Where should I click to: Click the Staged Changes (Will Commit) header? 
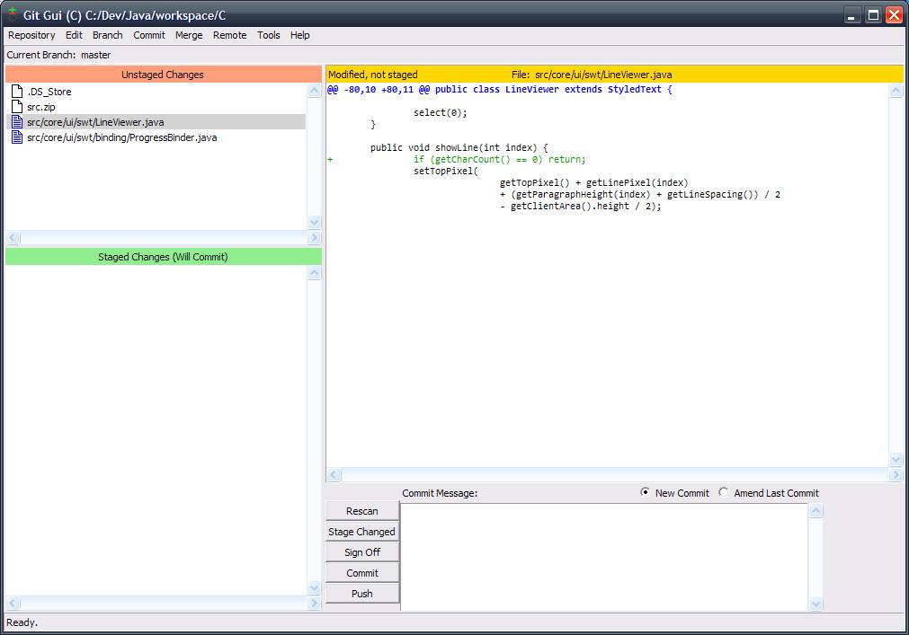click(x=163, y=257)
